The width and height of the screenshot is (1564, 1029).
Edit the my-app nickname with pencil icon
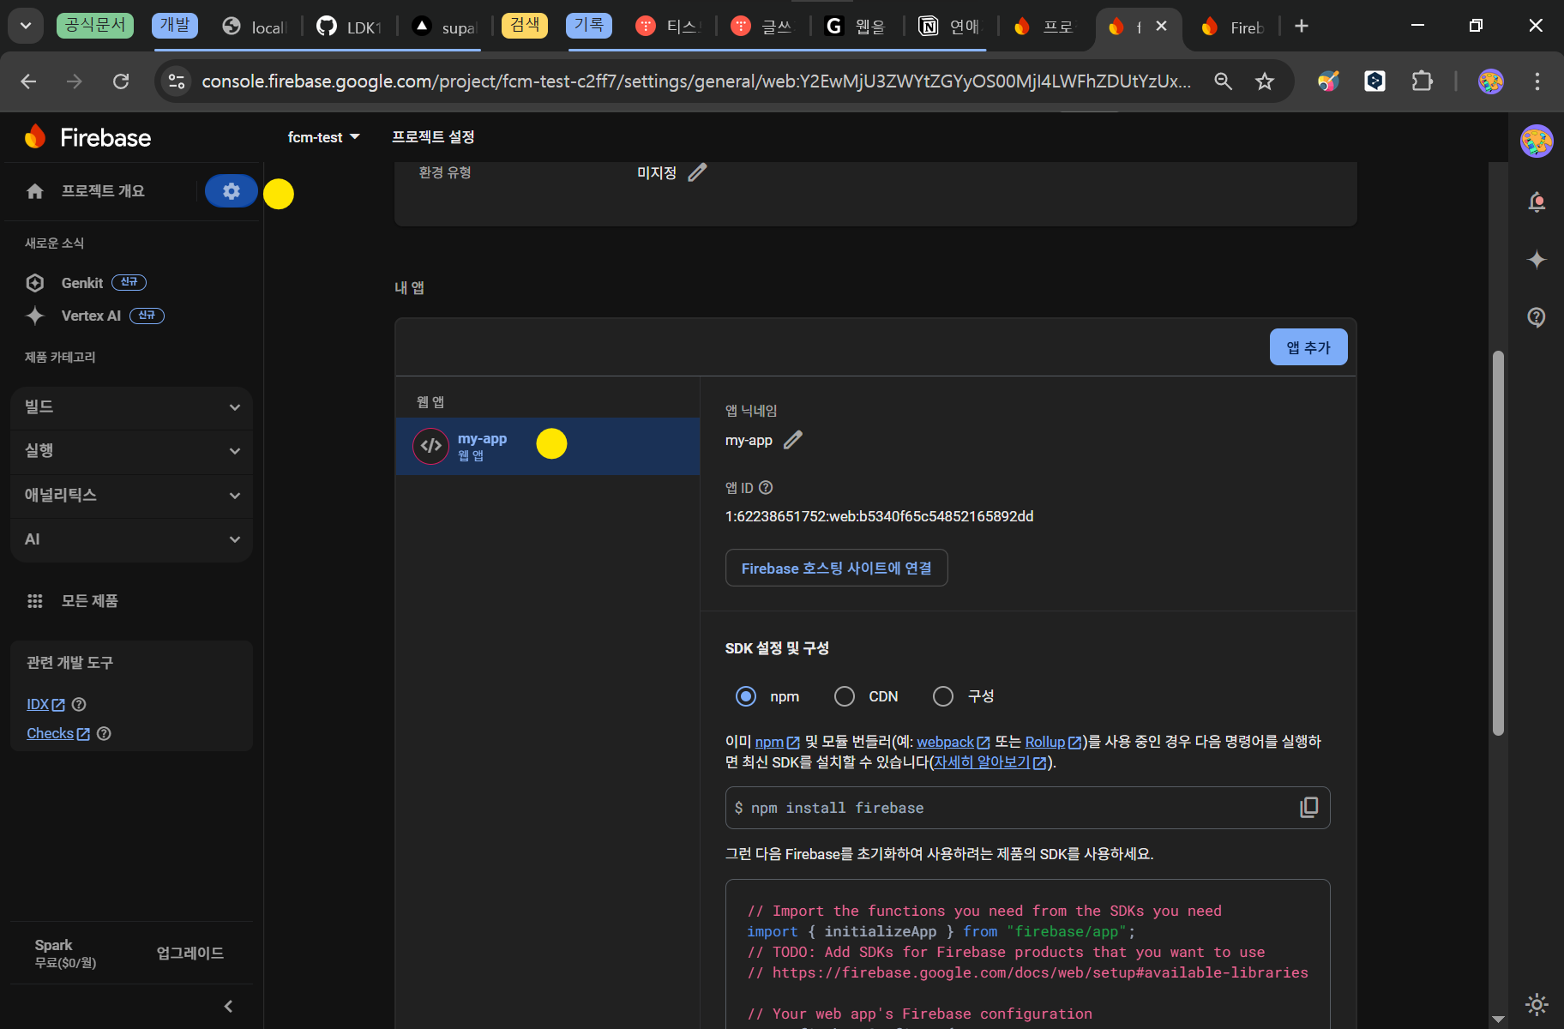[x=793, y=440]
